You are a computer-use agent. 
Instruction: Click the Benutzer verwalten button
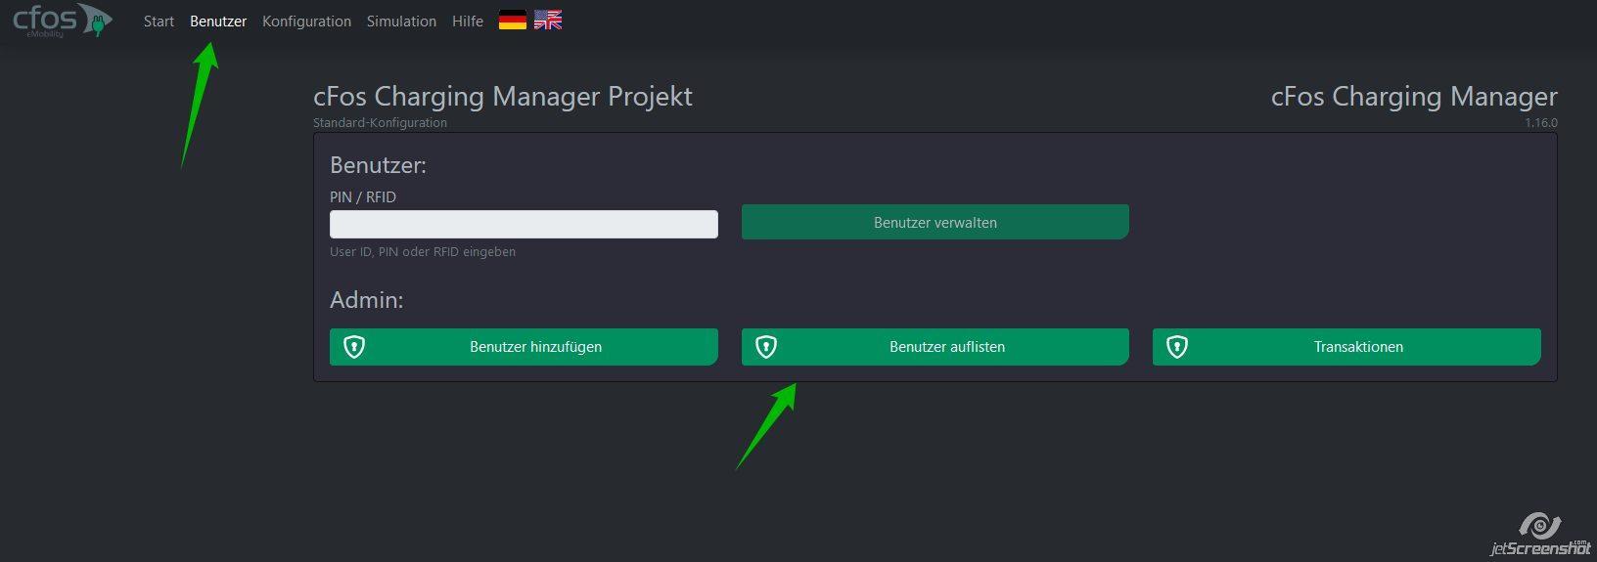click(x=935, y=222)
